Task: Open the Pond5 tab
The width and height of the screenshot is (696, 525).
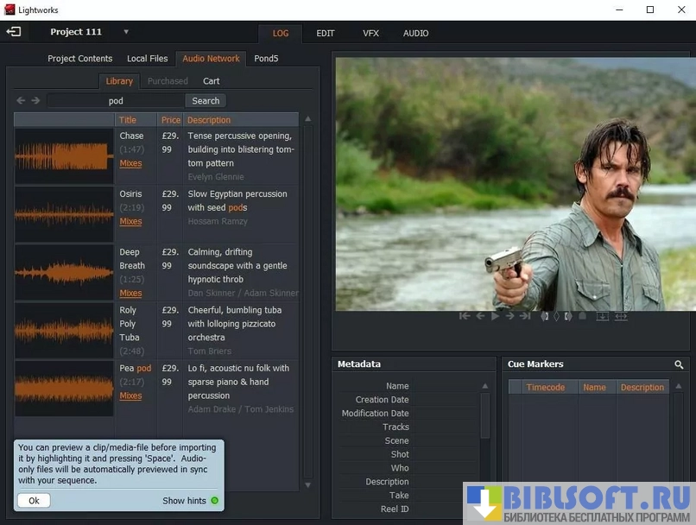Action: coord(266,59)
